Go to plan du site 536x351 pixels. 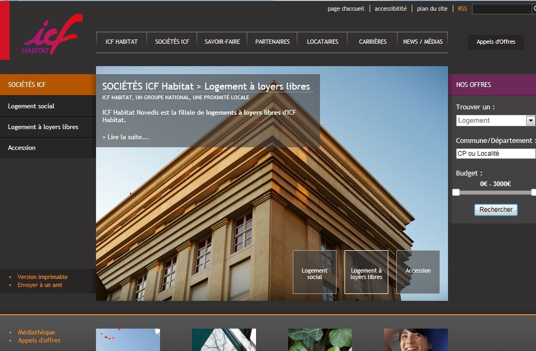[x=432, y=9]
